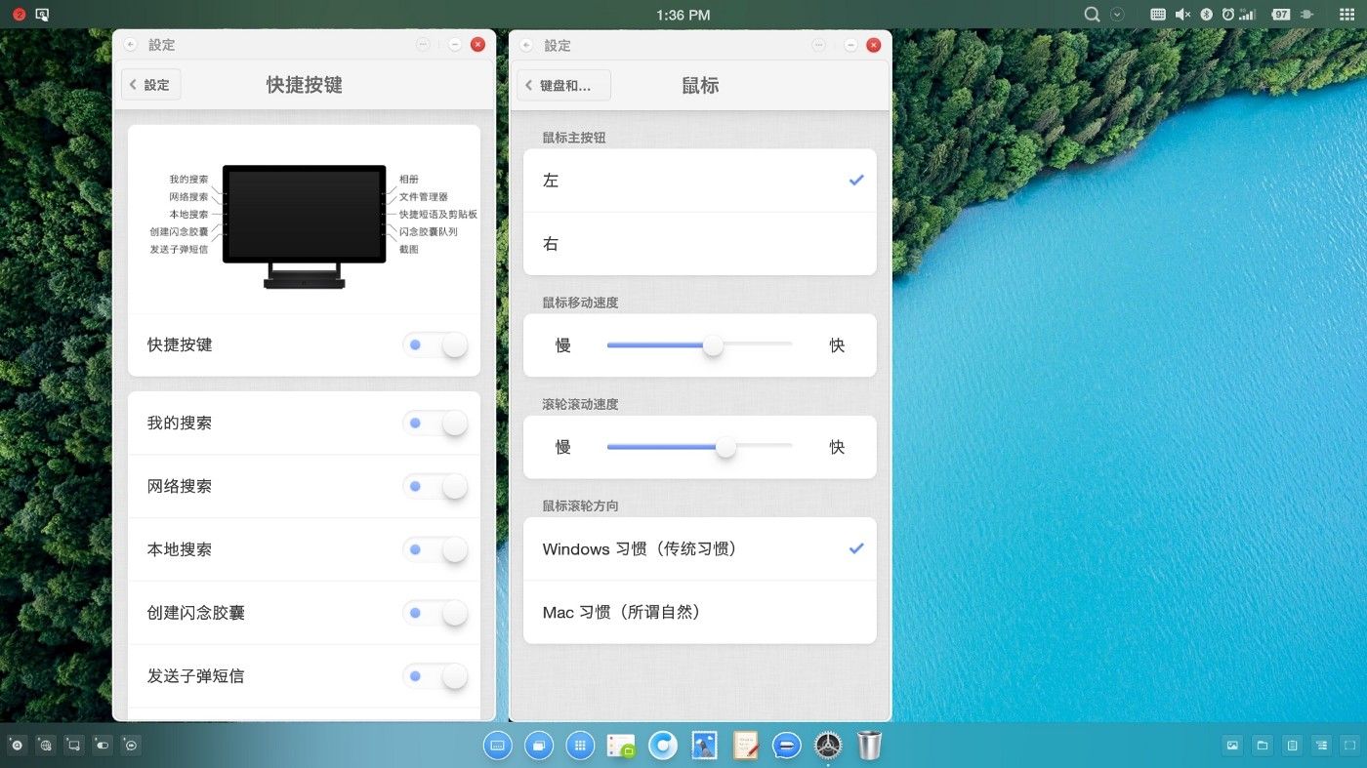This screenshot has width=1367, height=768.
Task: Open the search magnifier in top bar
Action: tap(1093, 15)
